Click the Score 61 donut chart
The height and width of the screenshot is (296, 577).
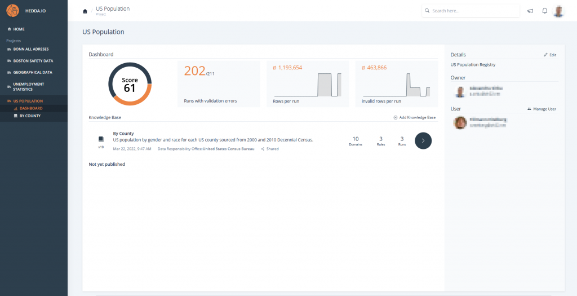click(x=130, y=84)
